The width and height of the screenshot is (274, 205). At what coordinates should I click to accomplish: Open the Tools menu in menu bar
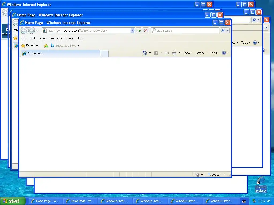[69, 38]
